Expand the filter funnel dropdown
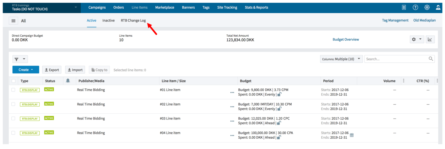Screen dimensions: 445x149 click(x=20, y=59)
